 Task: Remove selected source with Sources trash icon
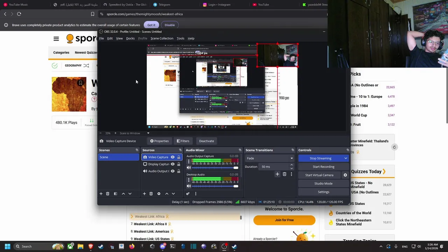[x=151, y=194]
